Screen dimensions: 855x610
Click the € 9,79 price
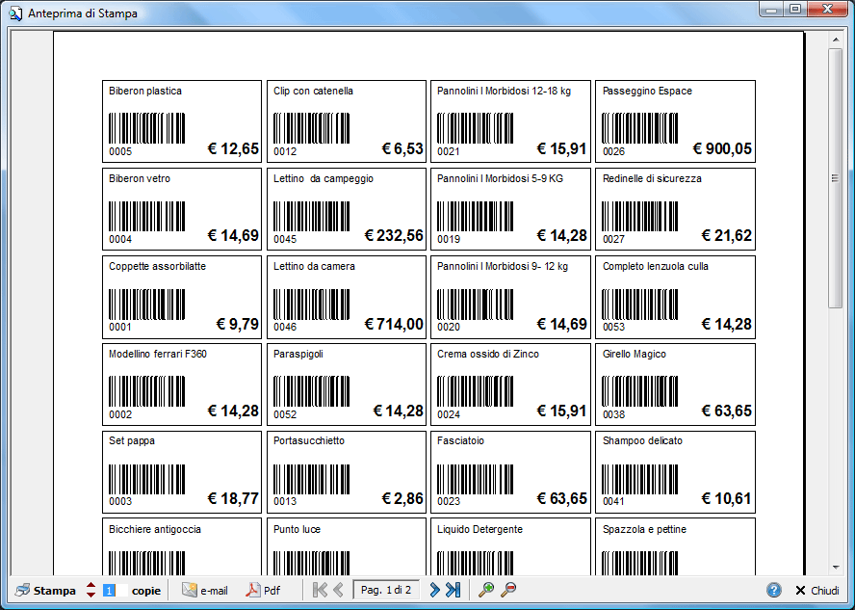pyautogui.click(x=237, y=324)
